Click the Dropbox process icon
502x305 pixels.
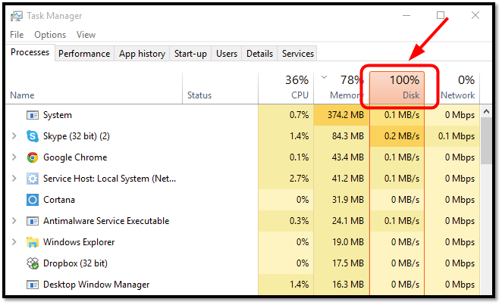click(x=33, y=263)
